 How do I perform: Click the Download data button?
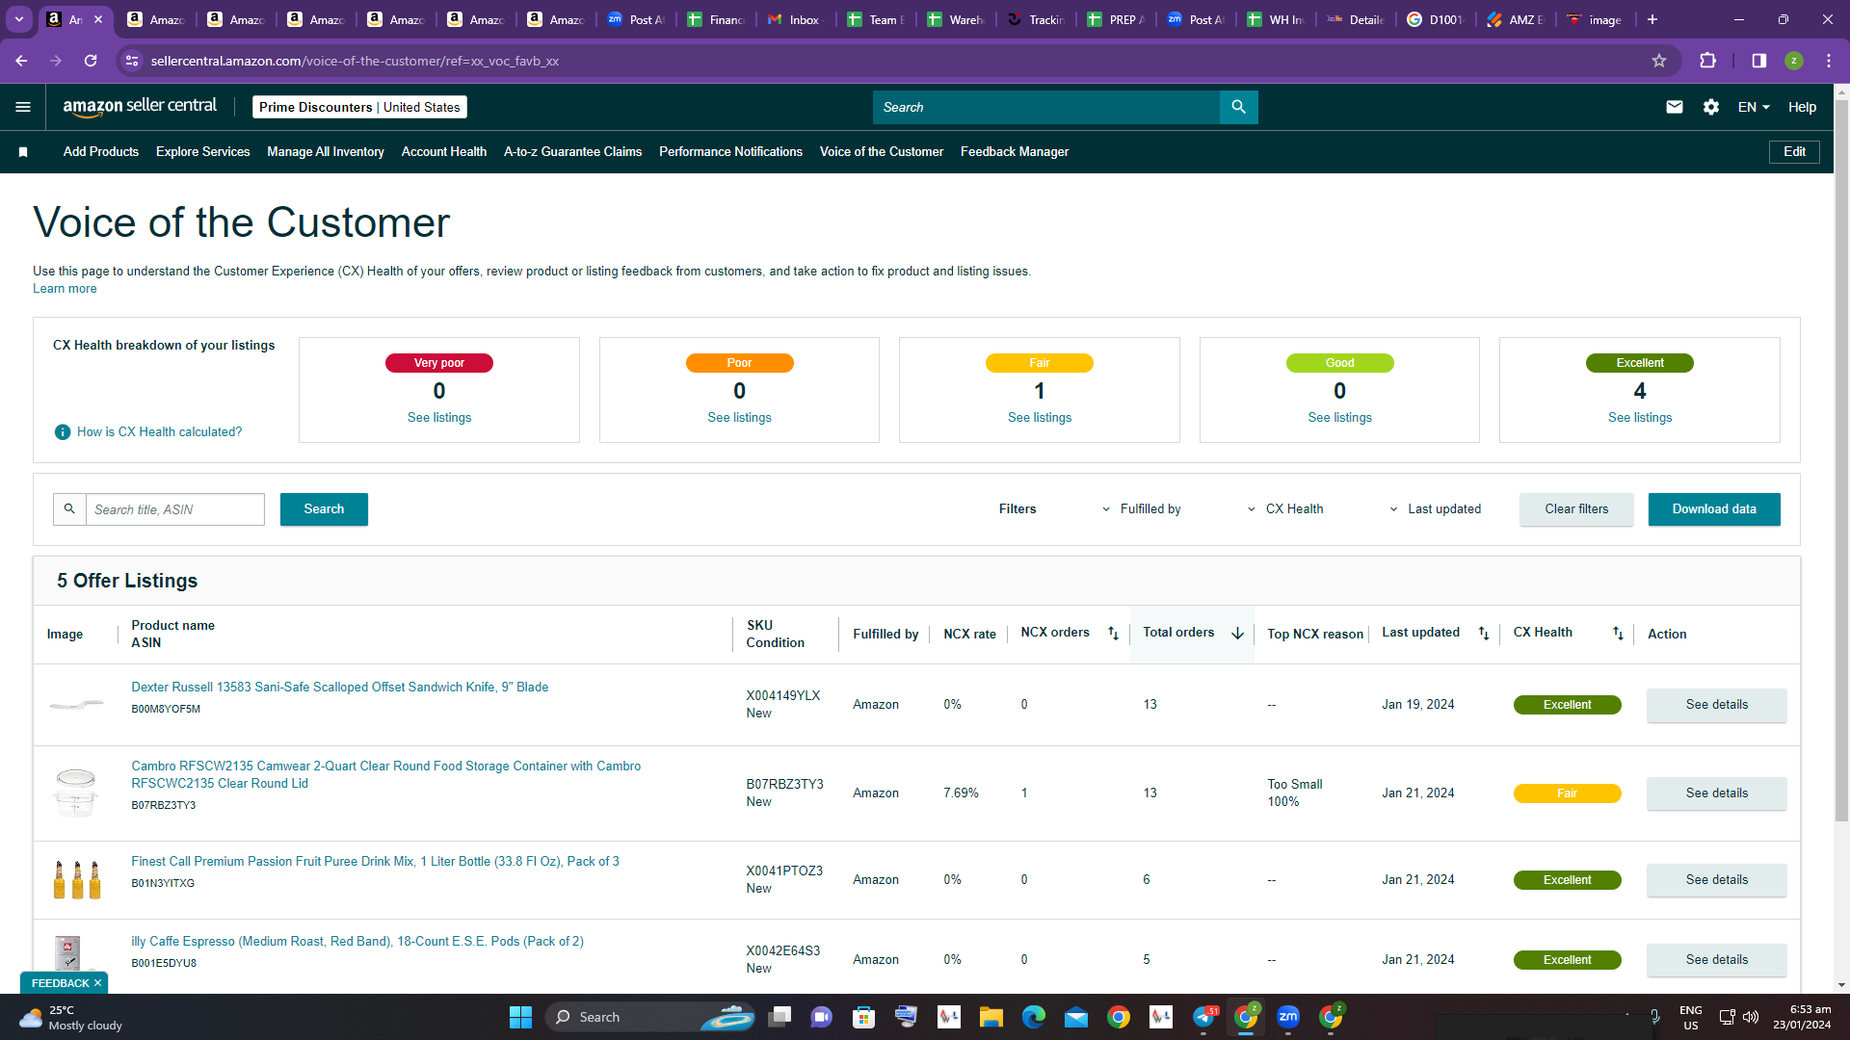click(x=1714, y=509)
